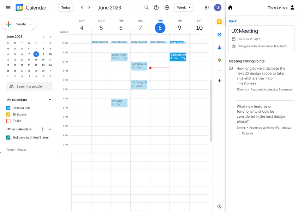Click the Meeting Talking Points heading

(247, 61)
